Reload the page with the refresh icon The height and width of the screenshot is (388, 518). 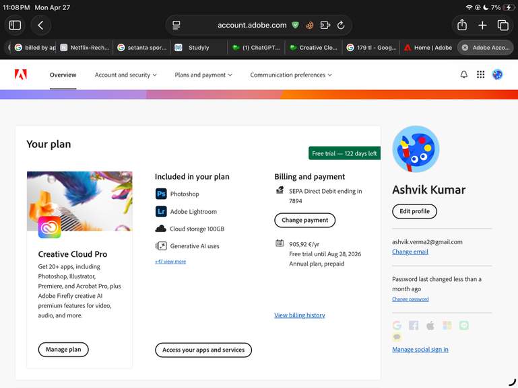click(x=341, y=25)
